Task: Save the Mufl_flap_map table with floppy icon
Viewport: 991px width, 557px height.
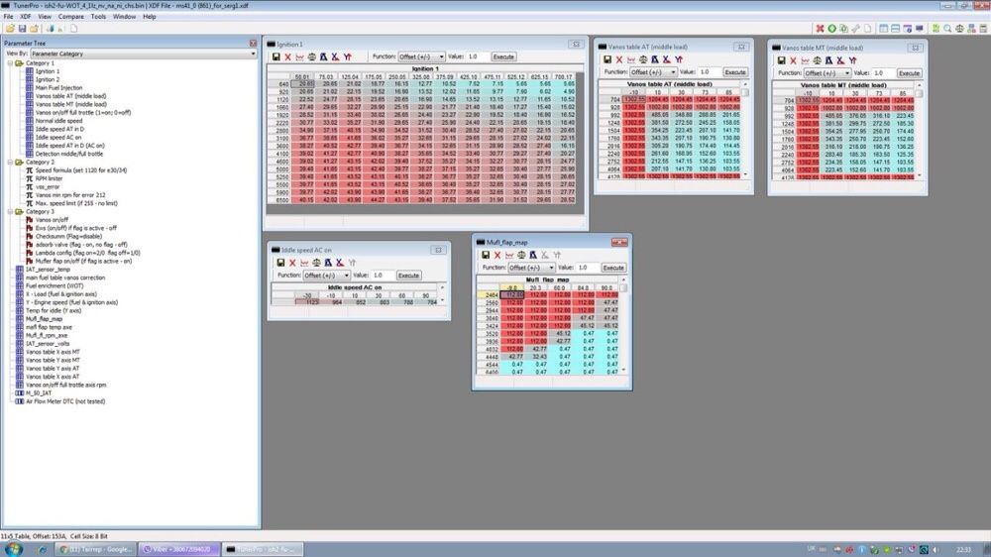Action: [486, 255]
